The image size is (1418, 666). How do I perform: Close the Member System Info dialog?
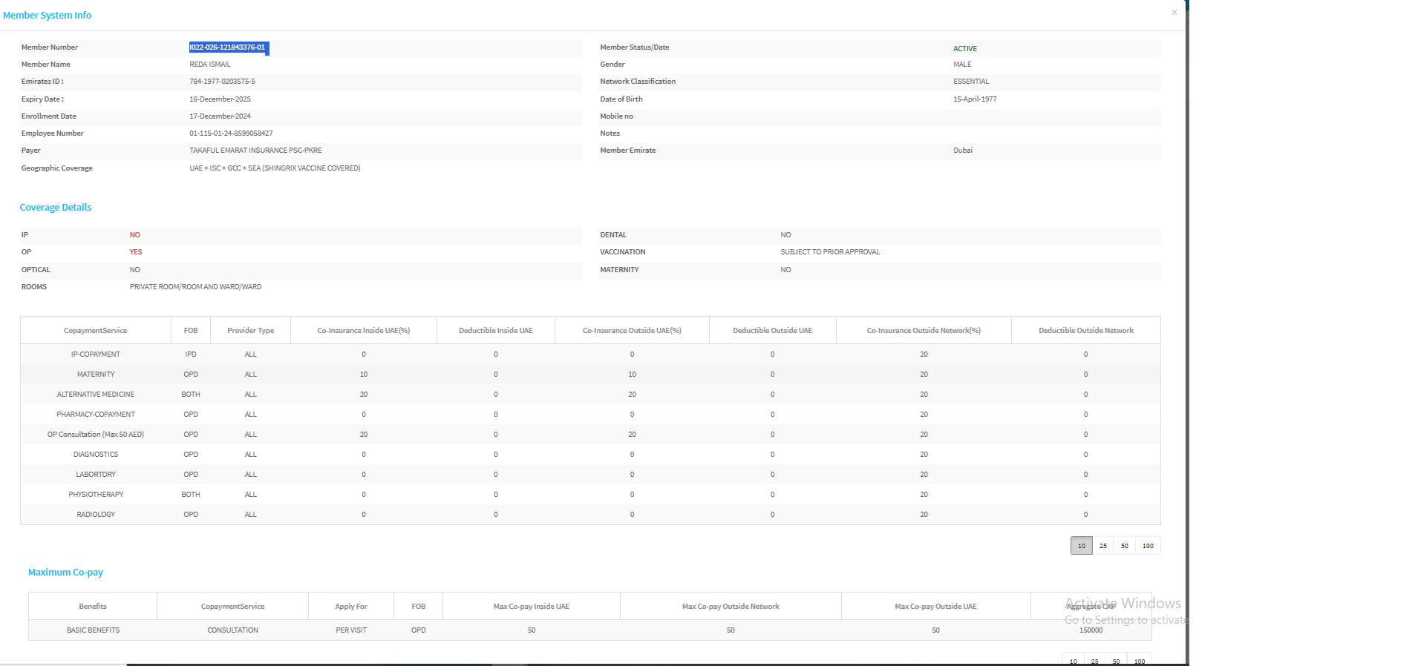click(x=1174, y=13)
